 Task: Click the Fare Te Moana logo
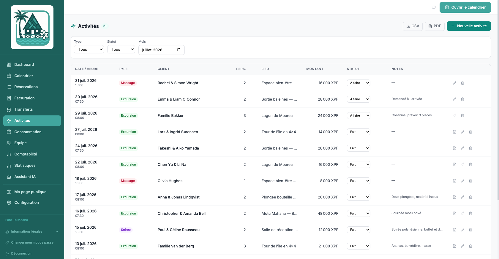point(32,27)
